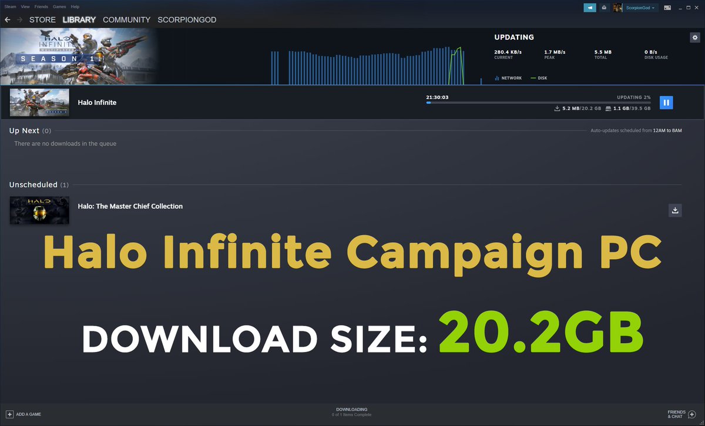Open the SCORPIONGOD profile tab

[187, 20]
